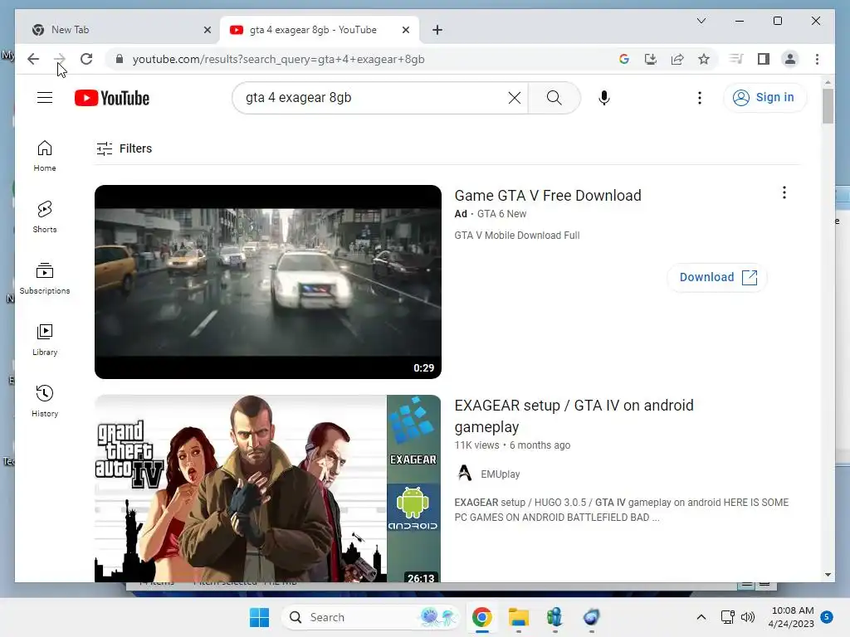
Task: Share this page using the share icon
Action: click(x=677, y=59)
